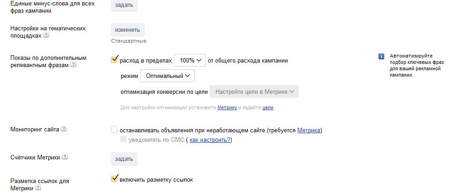This screenshot has width=473, height=193.
Task: Click help icon beside Показы по дополнительным релевантным фразам
Action: coord(74,65)
